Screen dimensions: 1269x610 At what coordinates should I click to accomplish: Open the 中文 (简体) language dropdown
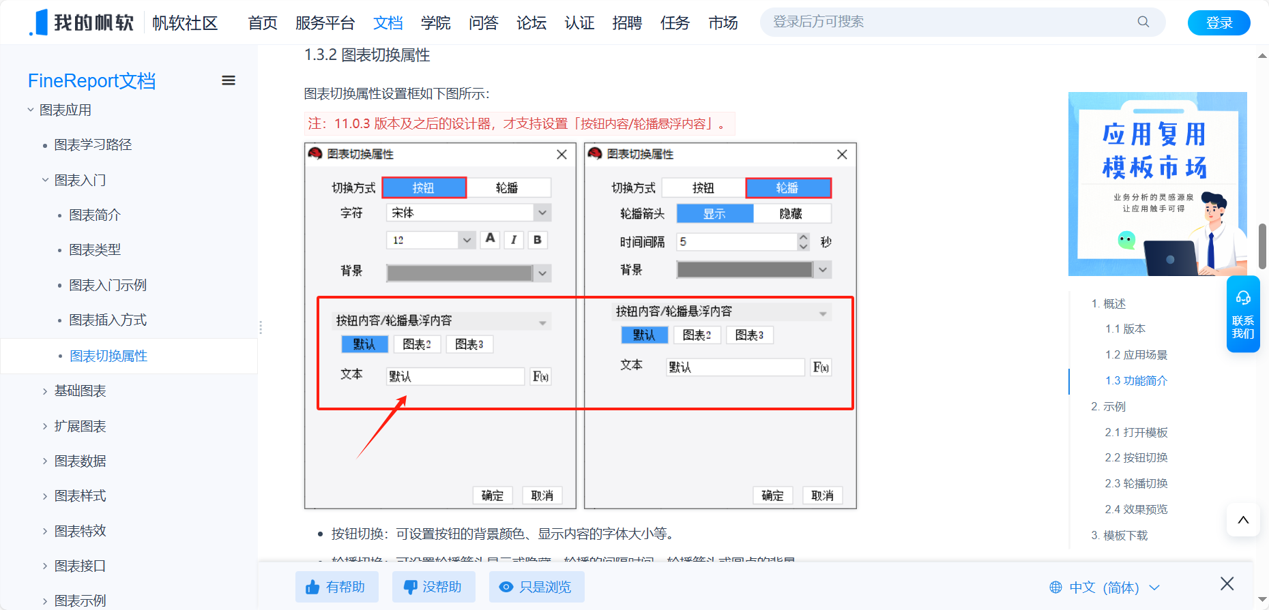1105,587
